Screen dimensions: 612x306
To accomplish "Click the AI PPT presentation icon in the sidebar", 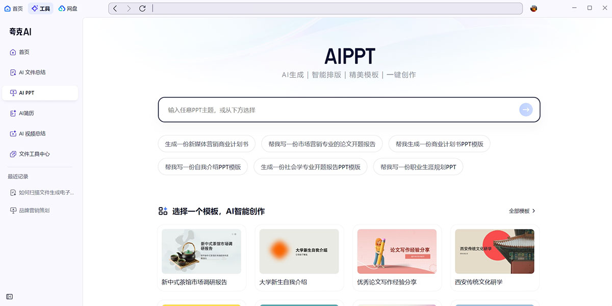I will (x=13, y=93).
